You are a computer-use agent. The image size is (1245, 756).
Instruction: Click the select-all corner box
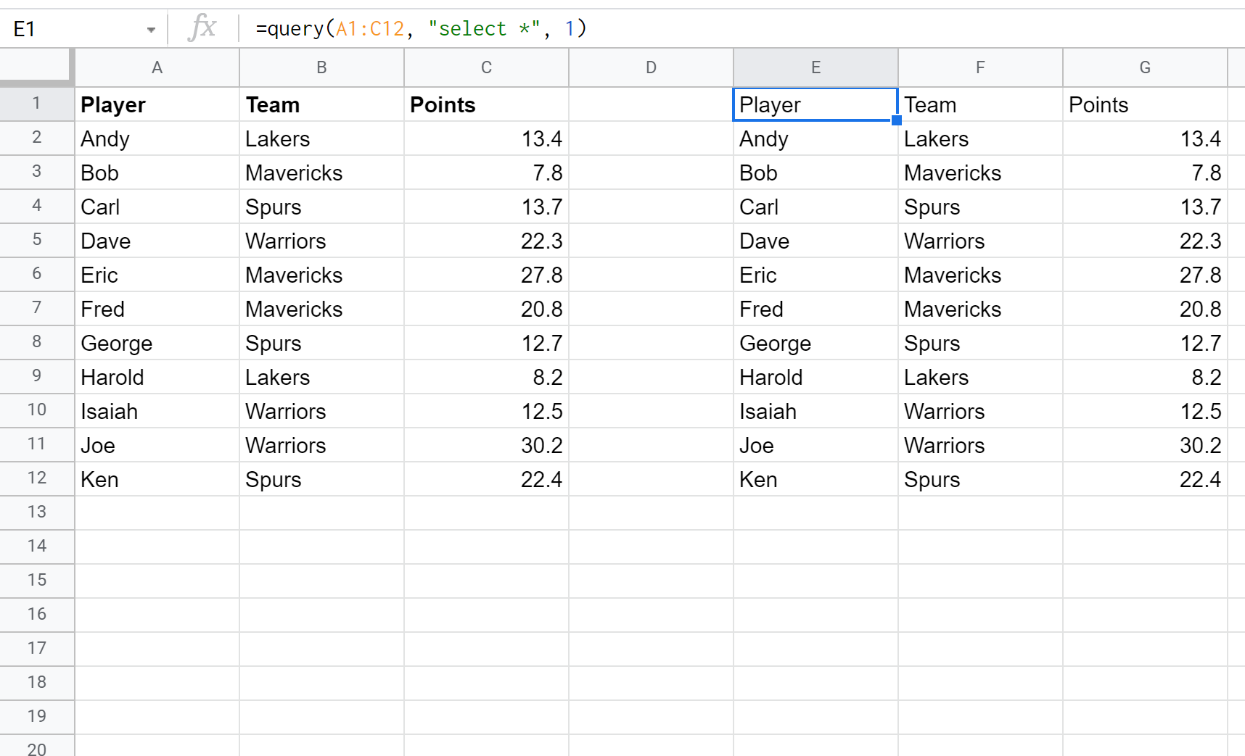coord(36,67)
